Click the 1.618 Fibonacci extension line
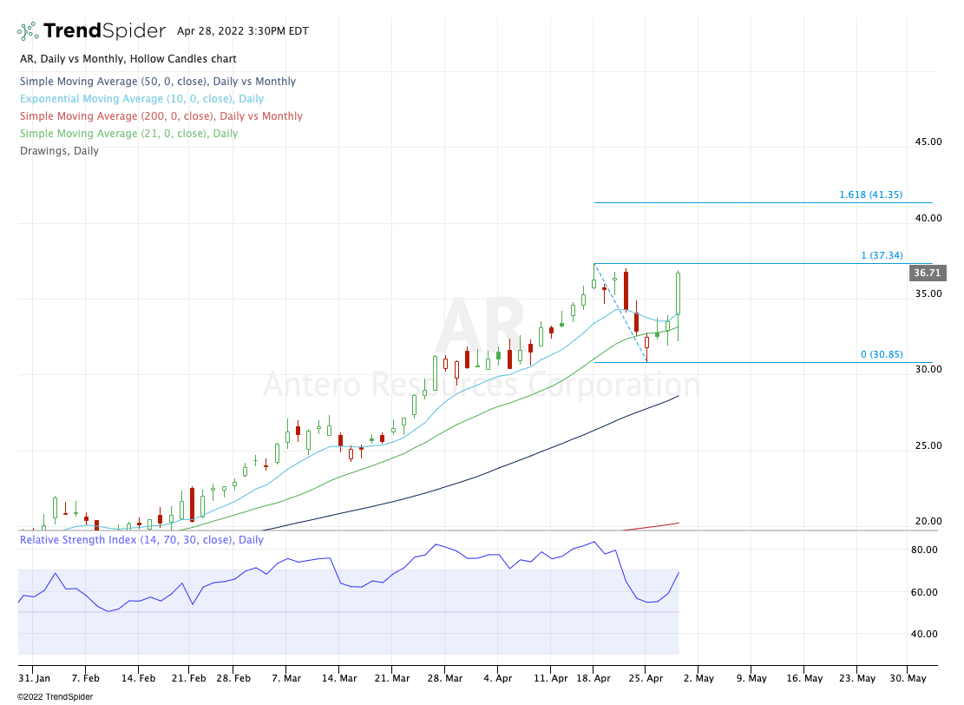The width and height of the screenshot is (964, 705). pos(763,202)
